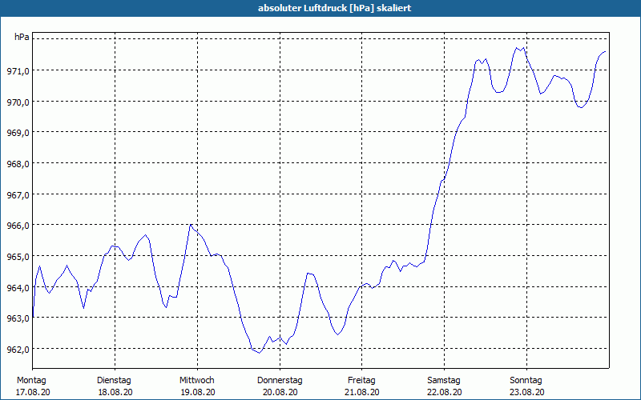
Task: Click the chart title 'absoluter Luftdruck [hPa] skaliert'
Action: pyautogui.click(x=334, y=8)
